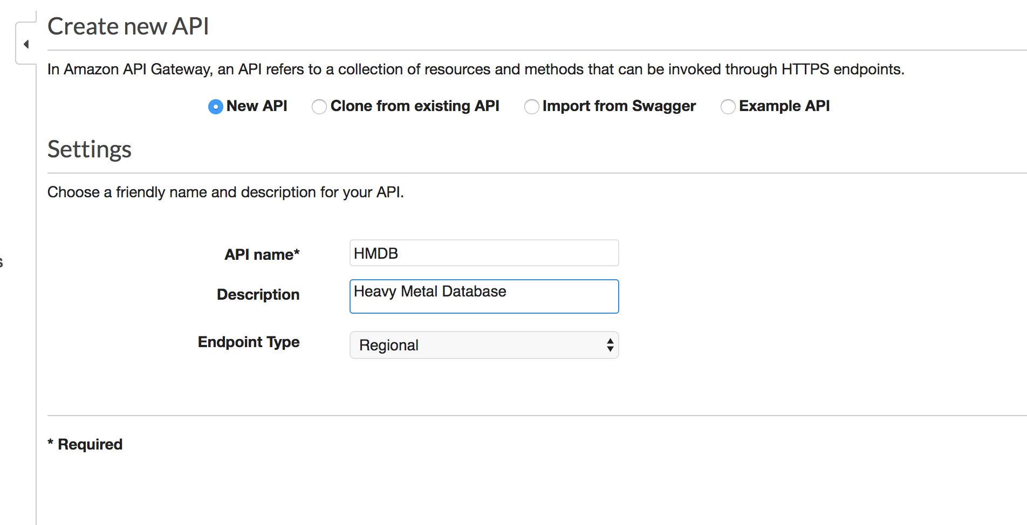Click the "Import from Swagger" label text

tap(619, 106)
